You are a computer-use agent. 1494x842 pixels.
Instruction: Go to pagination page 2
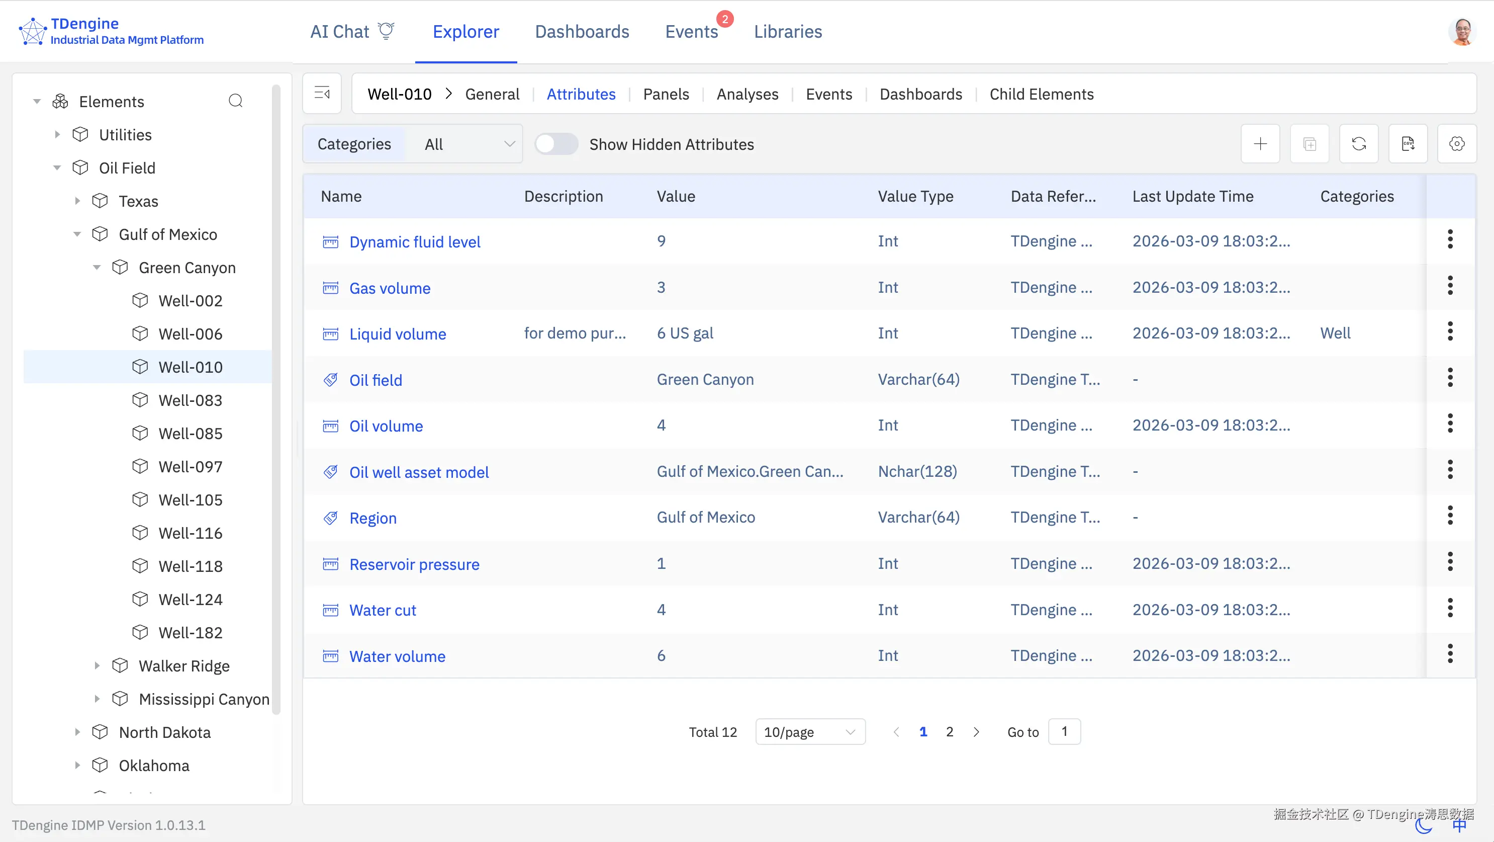tap(950, 732)
